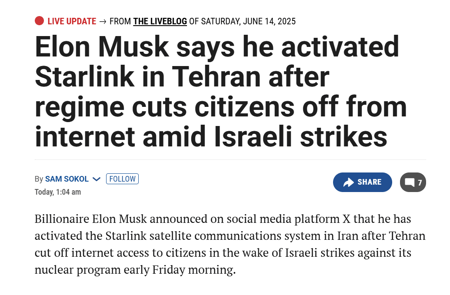Follow the author with FOLLOW button

(x=122, y=179)
